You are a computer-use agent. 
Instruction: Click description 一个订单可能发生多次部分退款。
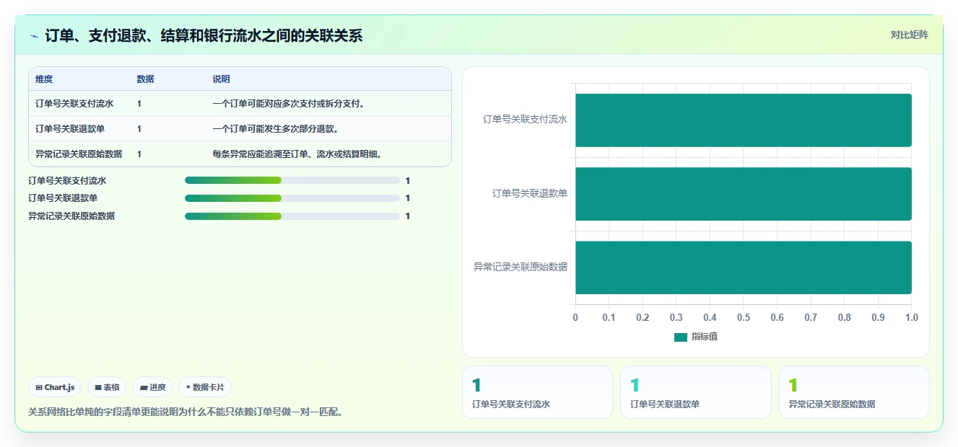[x=276, y=129]
